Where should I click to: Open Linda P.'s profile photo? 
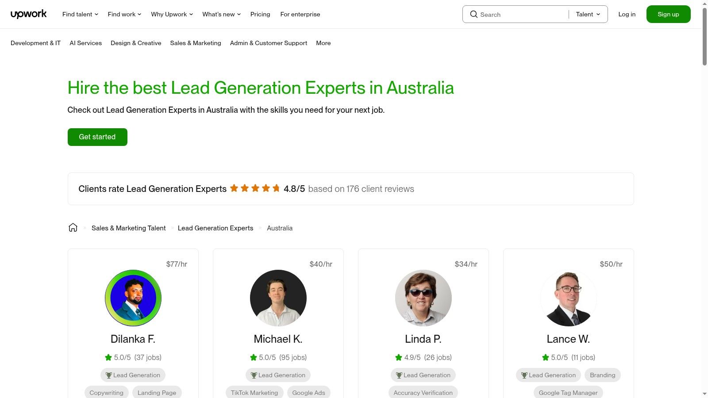(423, 298)
